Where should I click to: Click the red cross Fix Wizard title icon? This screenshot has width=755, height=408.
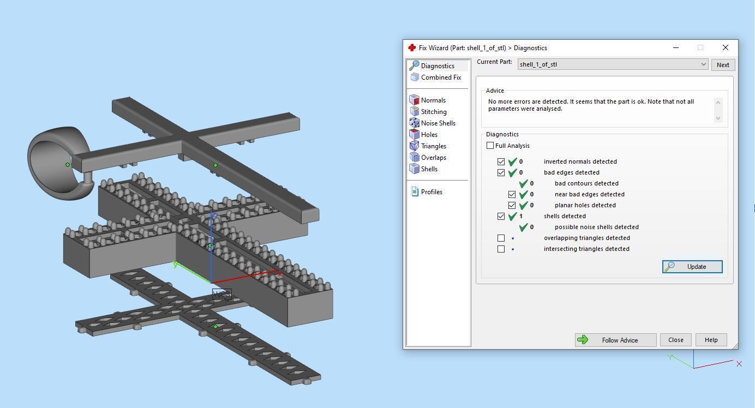412,47
